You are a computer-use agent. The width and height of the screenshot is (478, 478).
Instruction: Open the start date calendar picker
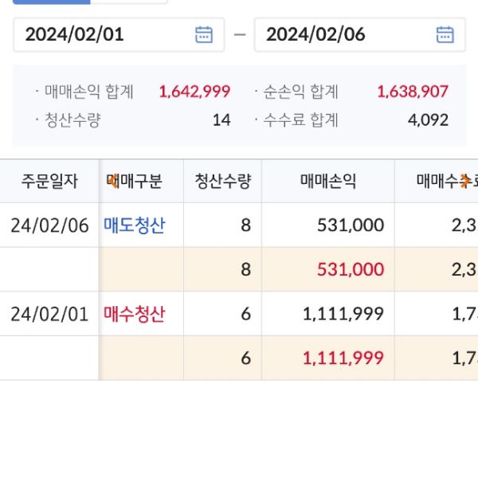[x=204, y=34]
